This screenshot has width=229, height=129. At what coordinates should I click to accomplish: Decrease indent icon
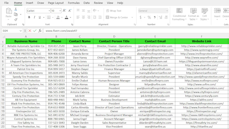point(95,17)
